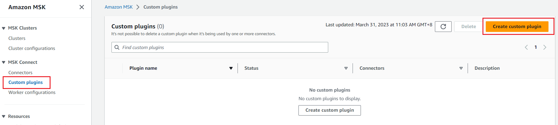Image resolution: width=558 pixels, height=125 pixels.
Task: Click Create custom plugin in empty table
Action: point(329,110)
